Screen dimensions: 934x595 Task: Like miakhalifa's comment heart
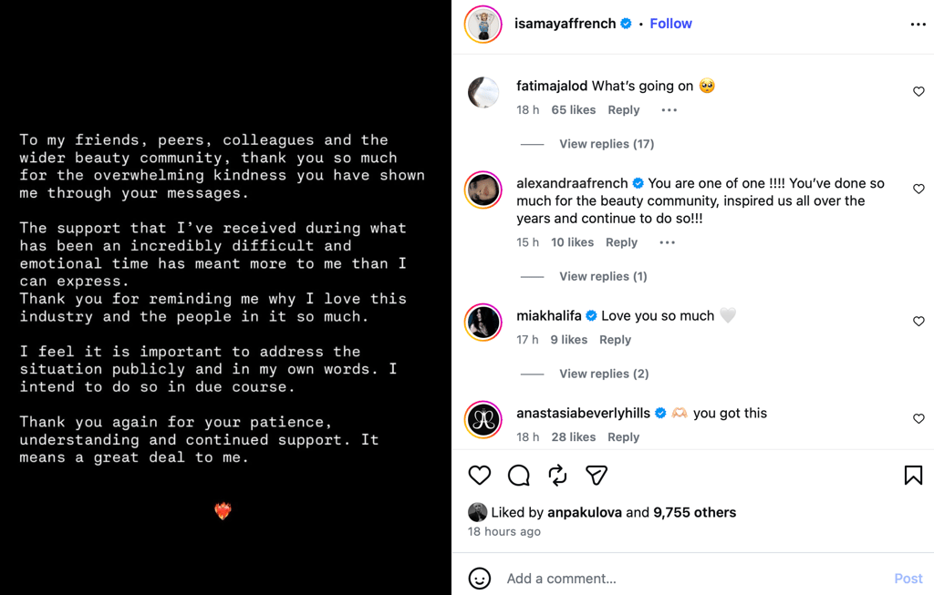click(x=918, y=322)
